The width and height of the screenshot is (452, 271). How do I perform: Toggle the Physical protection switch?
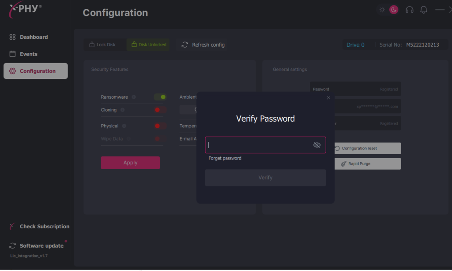coord(160,126)
